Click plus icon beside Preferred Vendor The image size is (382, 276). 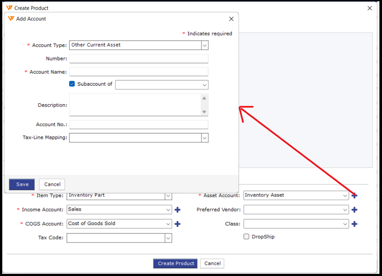coord(354,210)
